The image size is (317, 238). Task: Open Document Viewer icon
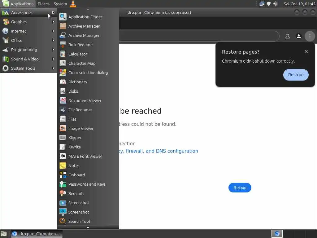point(63,100)
